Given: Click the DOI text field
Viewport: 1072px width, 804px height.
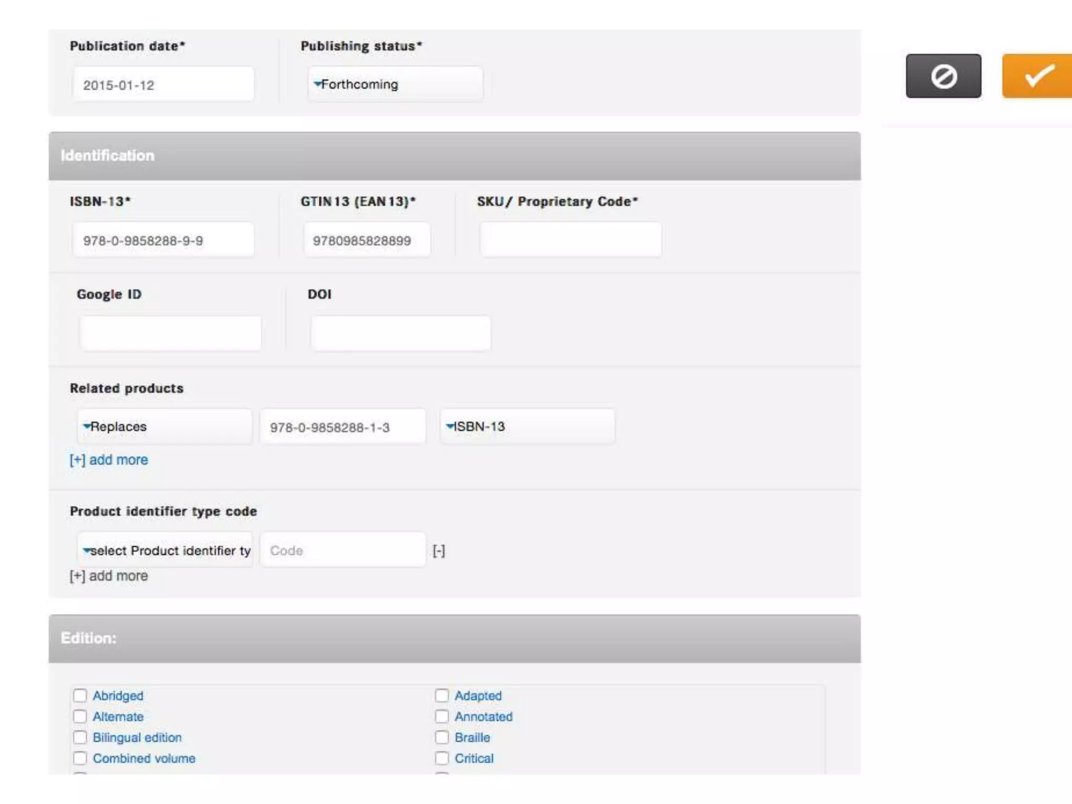Looking at the screenshot, I should pyautogui.click(x=401, y=333).
